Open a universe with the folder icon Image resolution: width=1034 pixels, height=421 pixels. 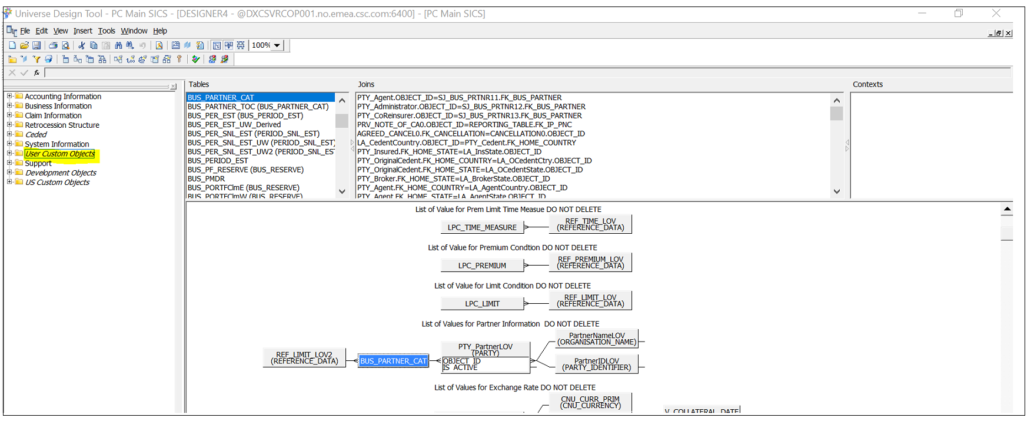[x=24, y=45]
